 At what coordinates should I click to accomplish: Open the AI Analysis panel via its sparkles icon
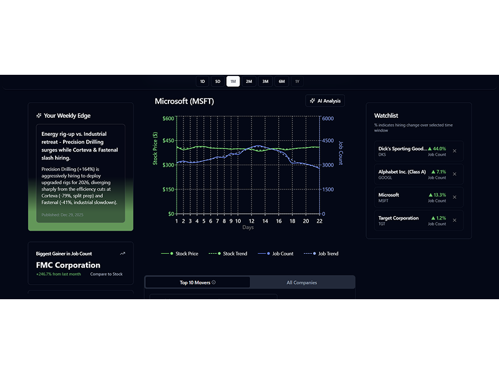tap(312, 100)
